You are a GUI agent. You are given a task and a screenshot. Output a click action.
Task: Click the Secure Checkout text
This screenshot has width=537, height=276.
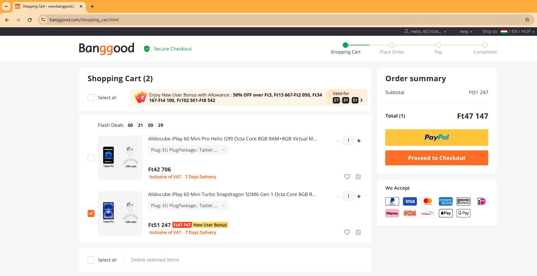(173, 49)
